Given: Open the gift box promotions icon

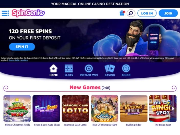Looking at the screenshot, I should click(x=122, y=13).
